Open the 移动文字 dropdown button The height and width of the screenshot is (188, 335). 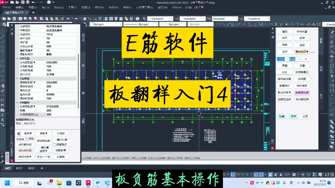click(284, 92)
